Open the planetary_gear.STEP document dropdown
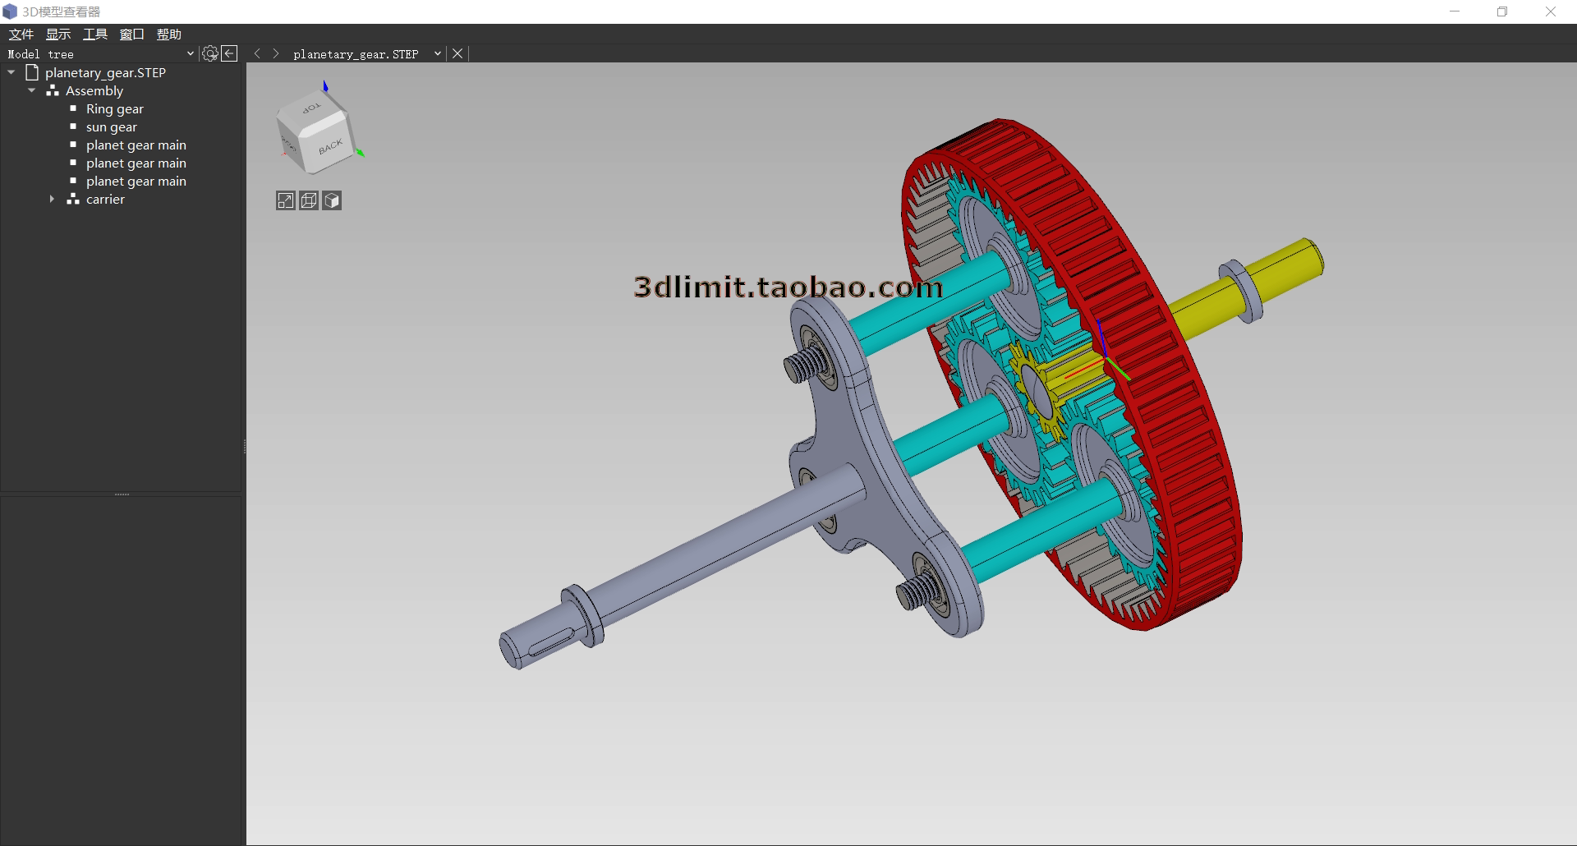Image resolution: width=1577 pixels, height=846 pixels. pyautogui.click(x=438, y=53)
